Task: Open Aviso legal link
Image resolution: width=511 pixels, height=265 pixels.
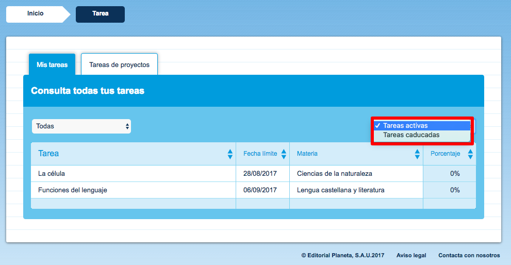Action: click(411, 255)
